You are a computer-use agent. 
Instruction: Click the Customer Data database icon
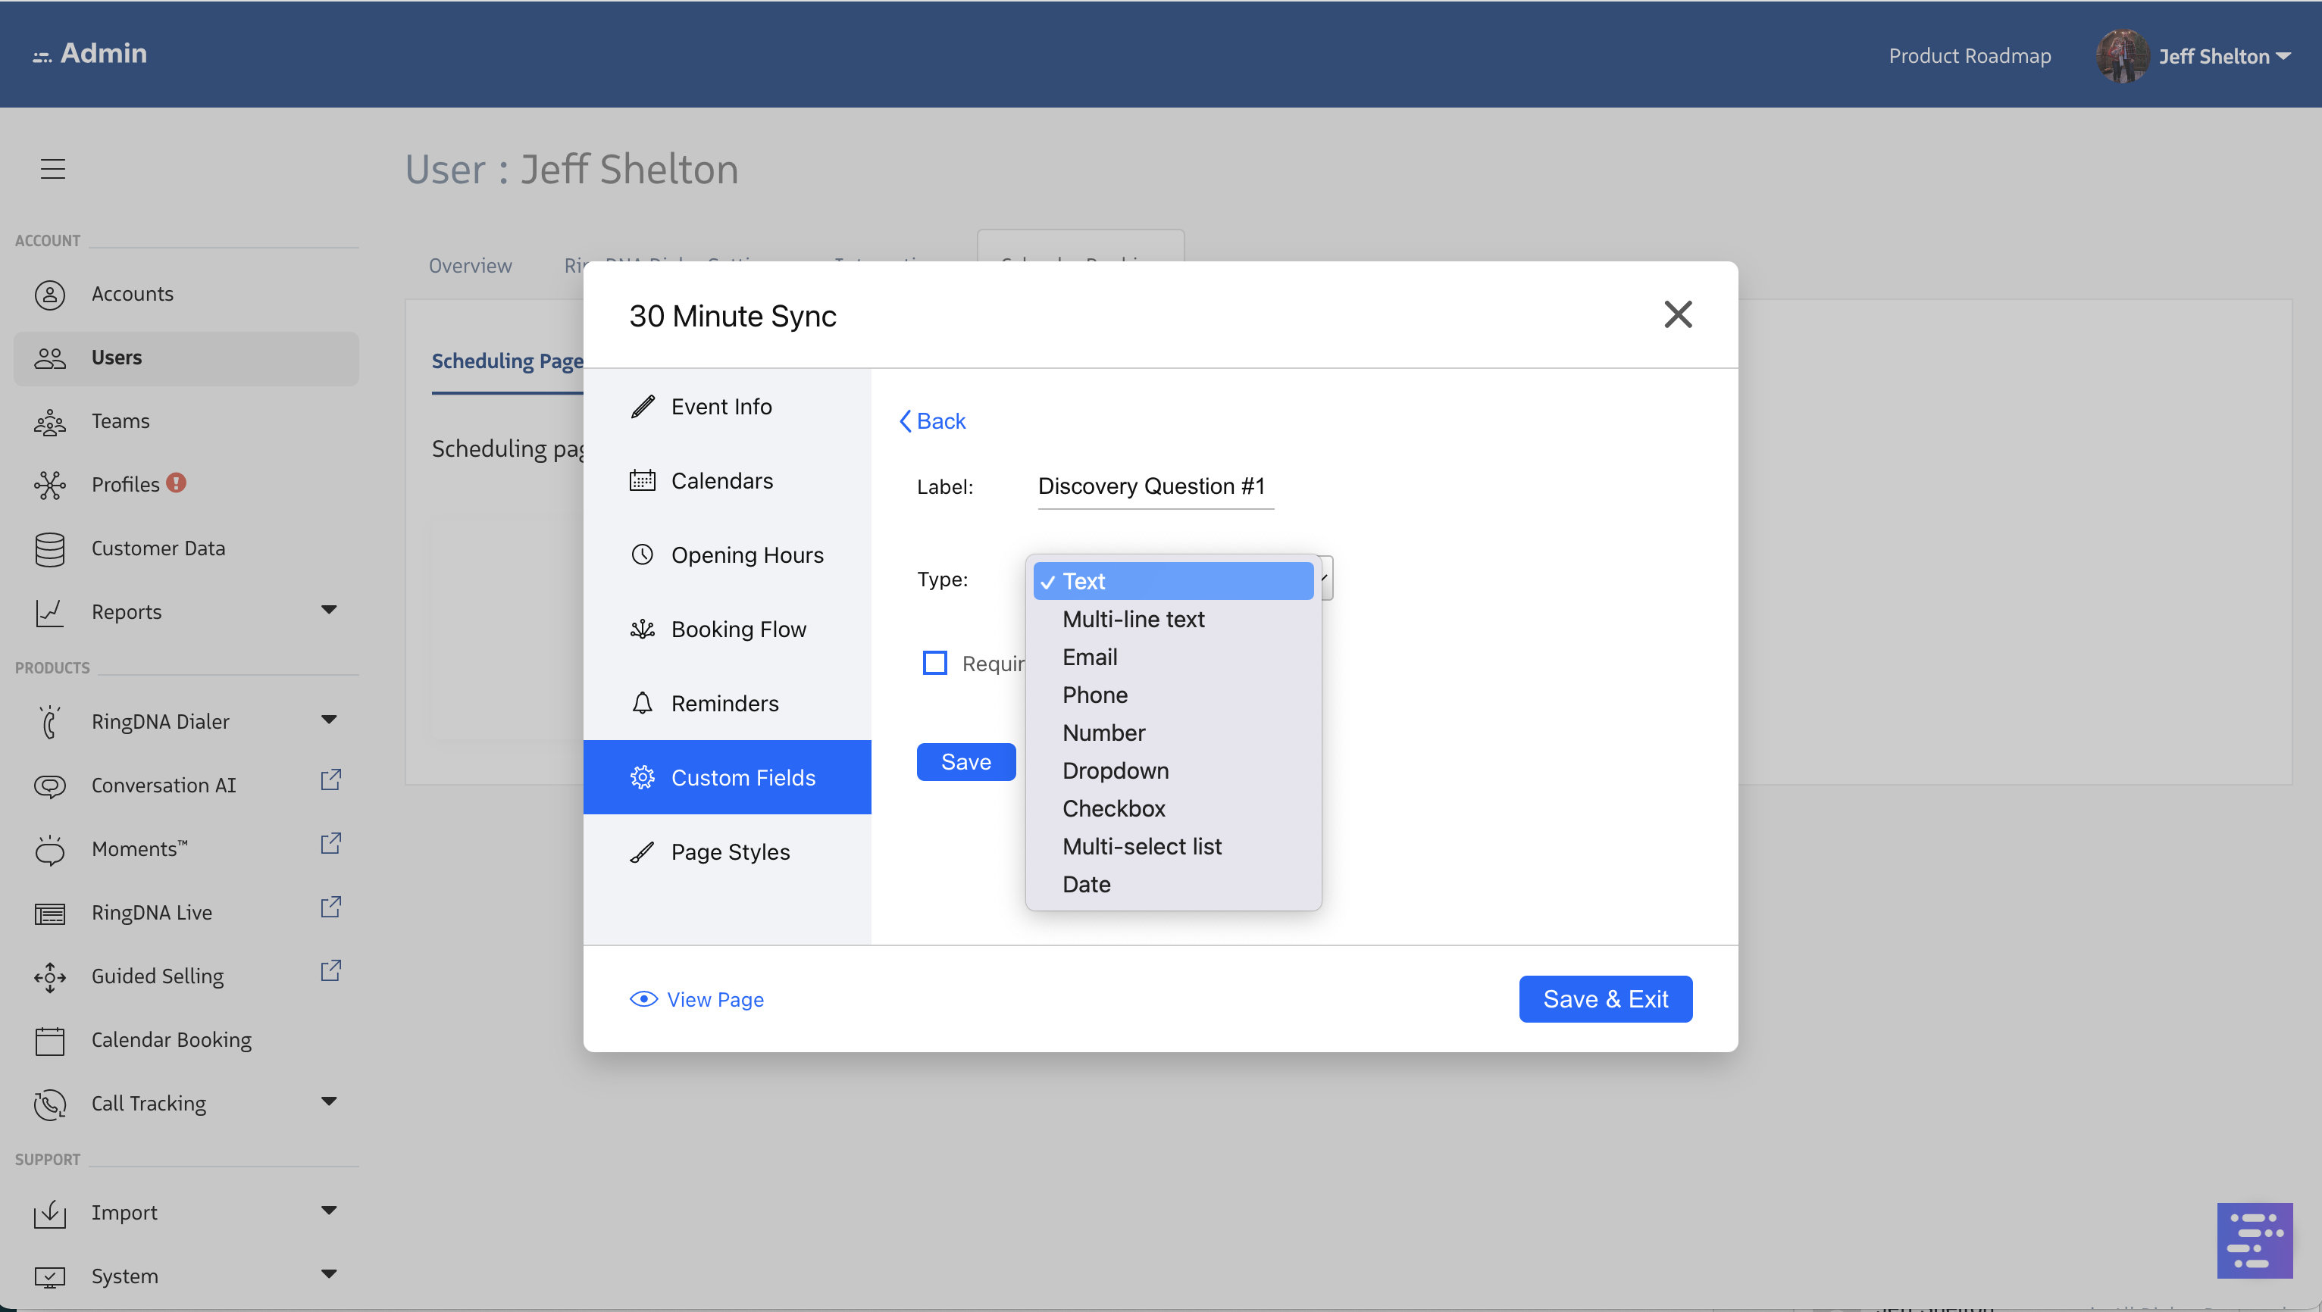pos(49,548)
